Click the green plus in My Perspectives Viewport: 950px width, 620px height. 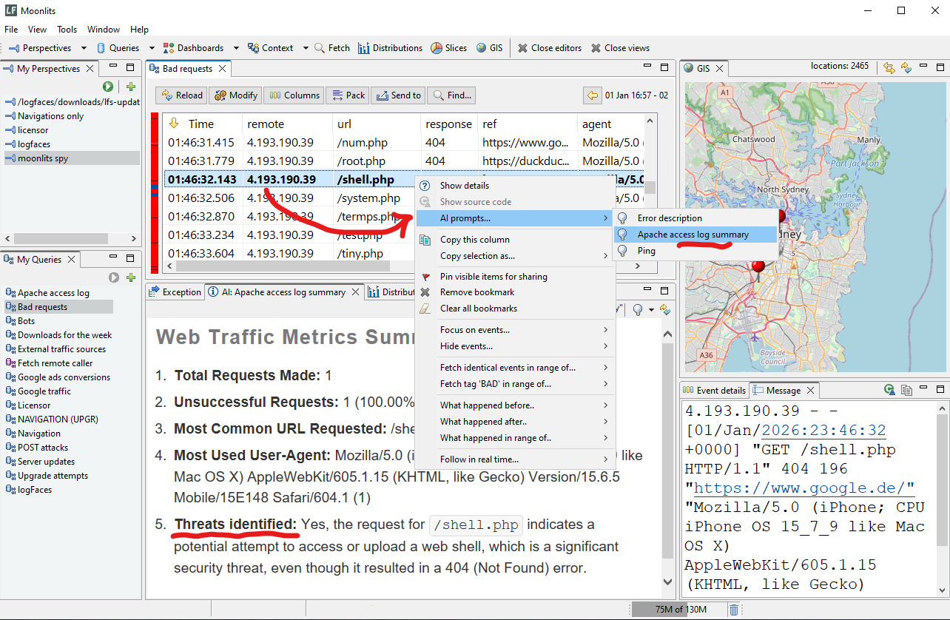tap(131, 87)
